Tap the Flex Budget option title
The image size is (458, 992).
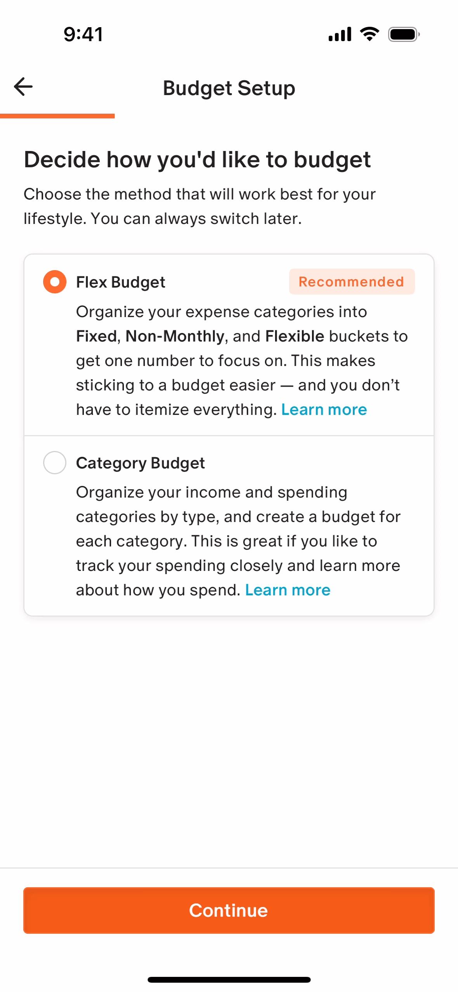point(120,282)
